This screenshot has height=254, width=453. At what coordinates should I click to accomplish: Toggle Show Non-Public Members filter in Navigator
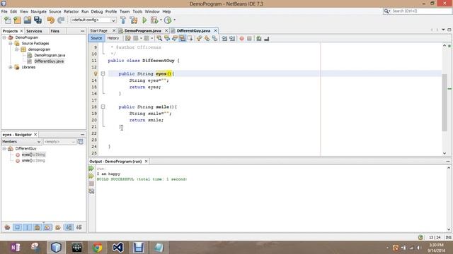click(x=37, y=227)
